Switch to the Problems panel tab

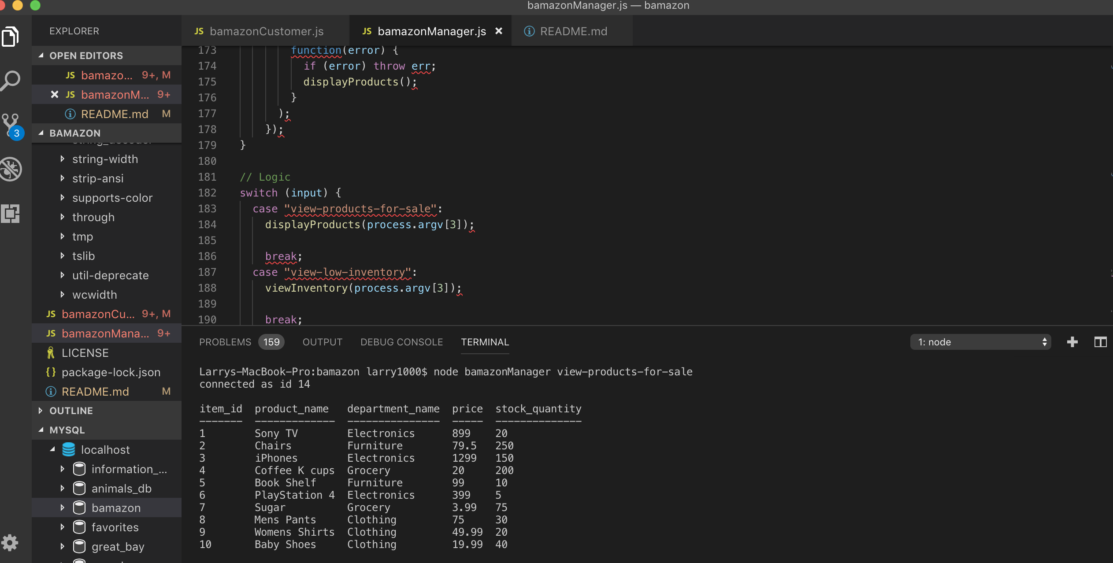click(x=225, y=342)
